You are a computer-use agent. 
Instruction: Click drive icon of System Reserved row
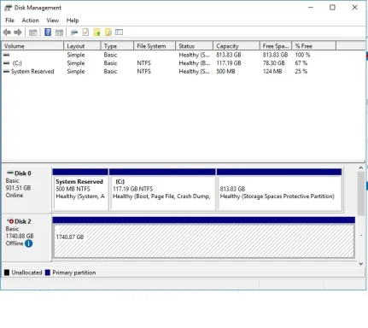[6, 71]
